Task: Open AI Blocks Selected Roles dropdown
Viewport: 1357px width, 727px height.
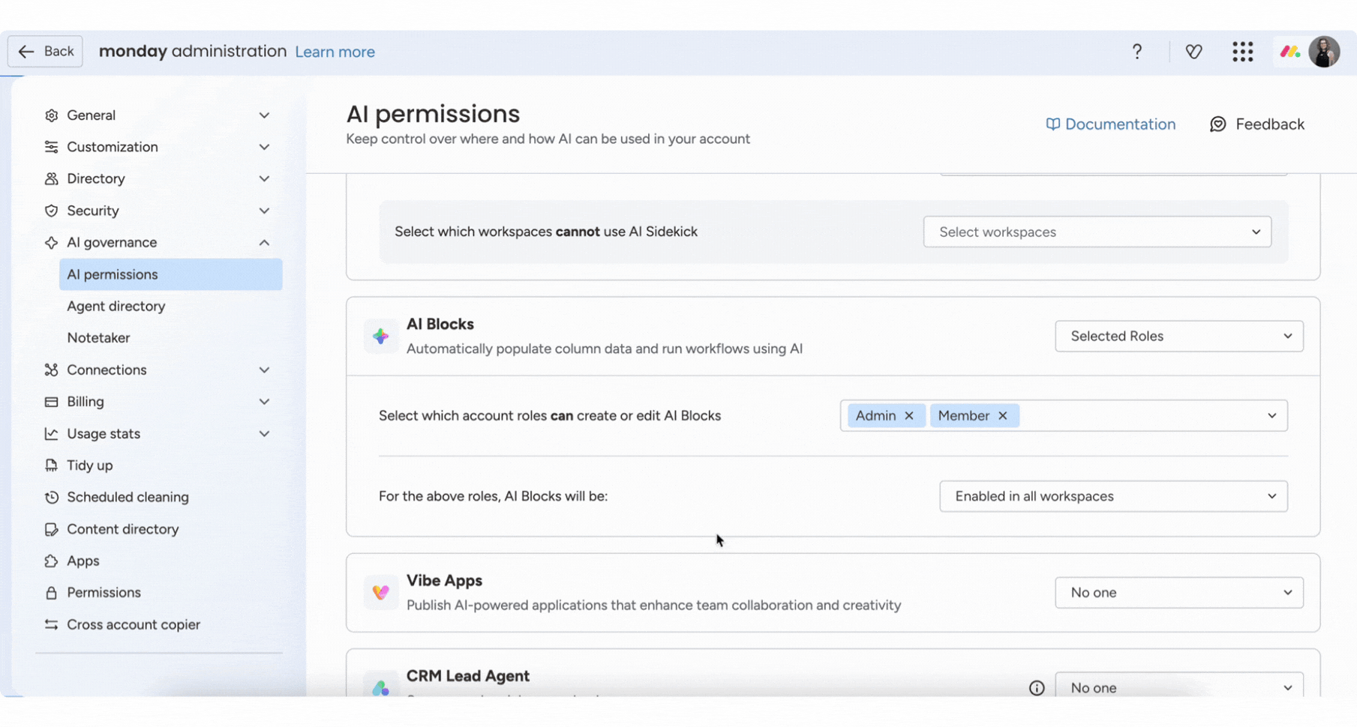Action: (1179, 337)
